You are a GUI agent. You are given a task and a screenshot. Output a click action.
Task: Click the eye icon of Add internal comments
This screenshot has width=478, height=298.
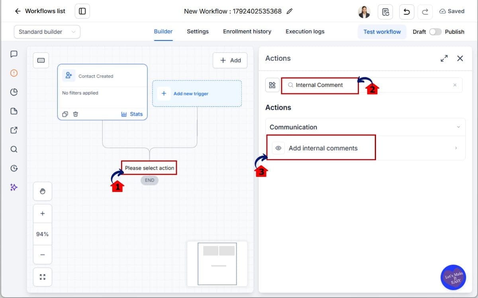(x=278, y=148)
